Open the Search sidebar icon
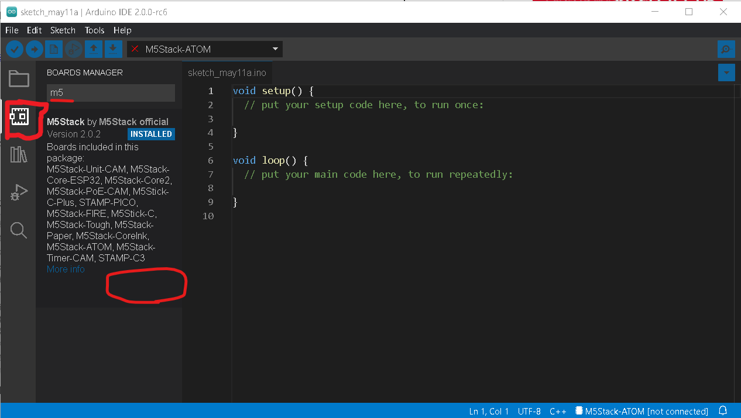 [19, 230]
